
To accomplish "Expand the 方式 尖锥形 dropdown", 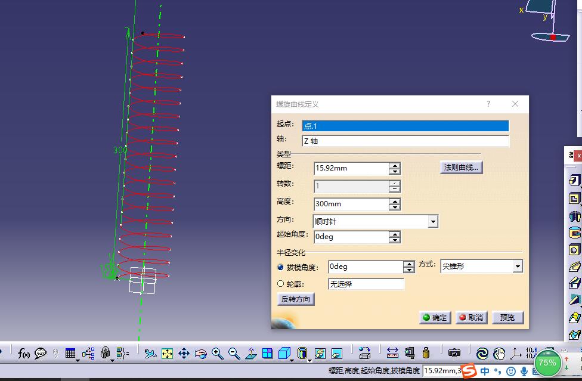I will [517, 267].
